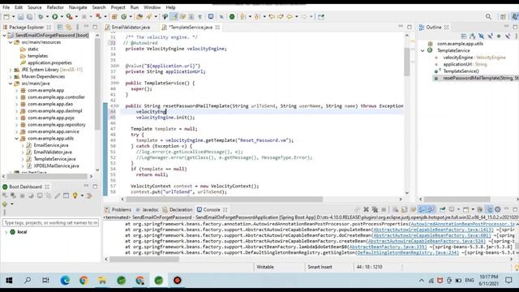Click the editor vertical scrollbar thumb
Viewport: 519px width, 292px height.
[x=407, y=62]
